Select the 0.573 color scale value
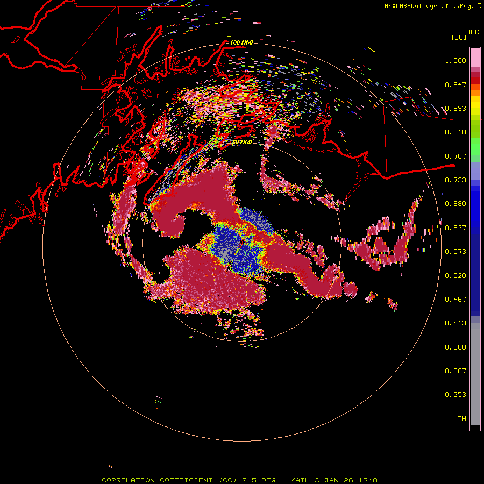The image size is (484, 484). [x=455, y=252]
